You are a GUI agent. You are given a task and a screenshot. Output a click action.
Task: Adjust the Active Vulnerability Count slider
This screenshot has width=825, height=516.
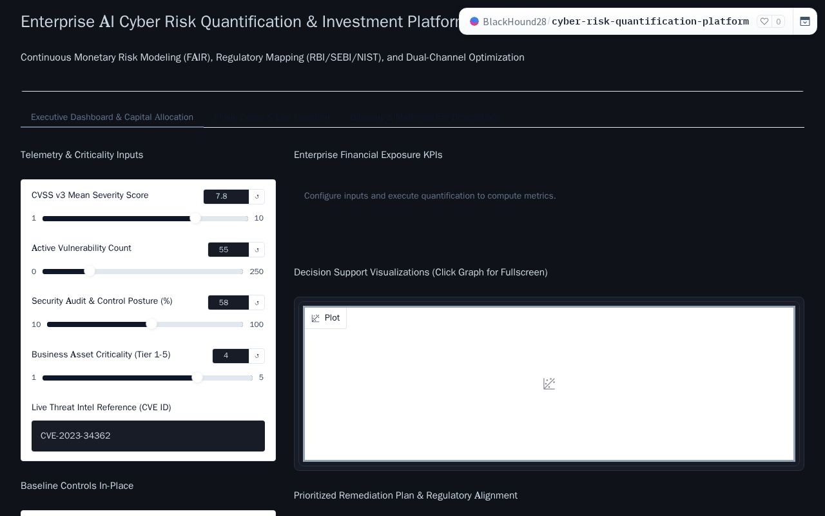142,272
